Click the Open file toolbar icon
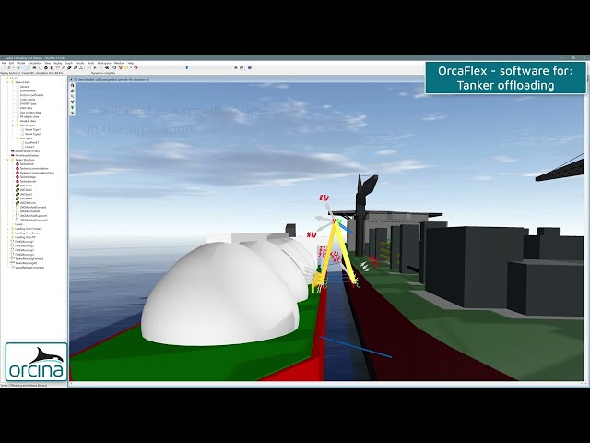 coord(9,67)
